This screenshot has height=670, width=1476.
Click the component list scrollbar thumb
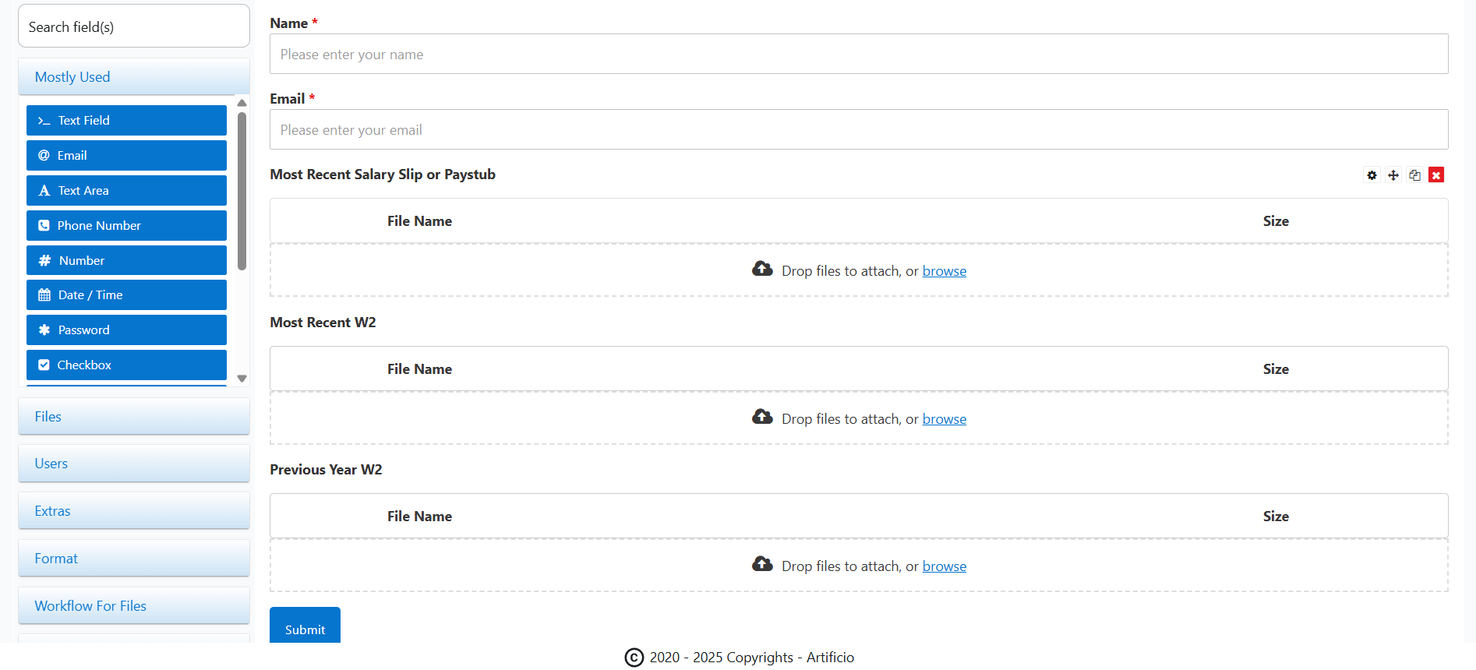pyautogui.click(x=242, y=191)
